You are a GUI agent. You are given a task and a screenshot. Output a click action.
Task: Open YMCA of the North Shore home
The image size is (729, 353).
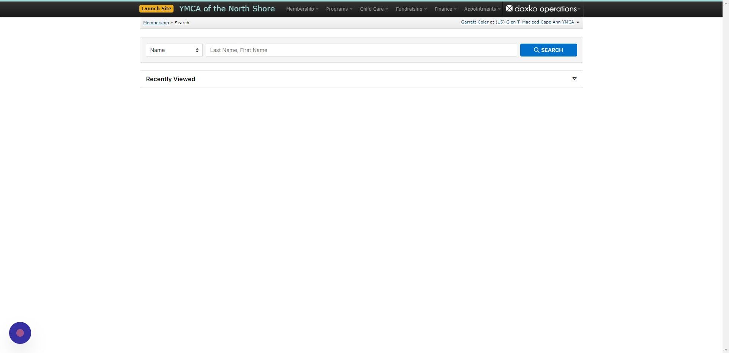(227, 9)
